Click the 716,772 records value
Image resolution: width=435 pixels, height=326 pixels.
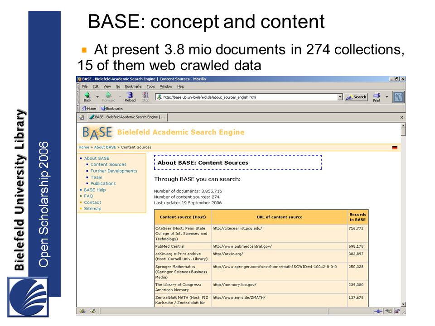point(356,228)
